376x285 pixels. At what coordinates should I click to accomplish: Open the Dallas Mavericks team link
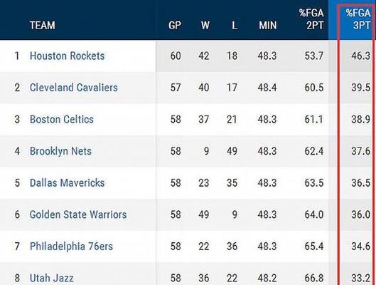[67, 183]
